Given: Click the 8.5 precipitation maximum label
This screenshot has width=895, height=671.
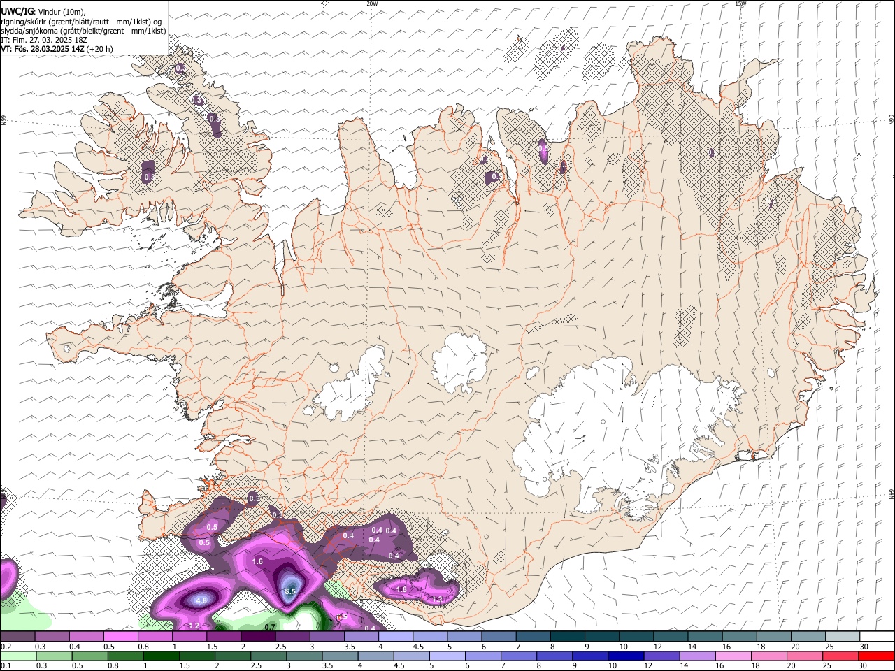Looking at the screenshot, I should pos(291,591).
